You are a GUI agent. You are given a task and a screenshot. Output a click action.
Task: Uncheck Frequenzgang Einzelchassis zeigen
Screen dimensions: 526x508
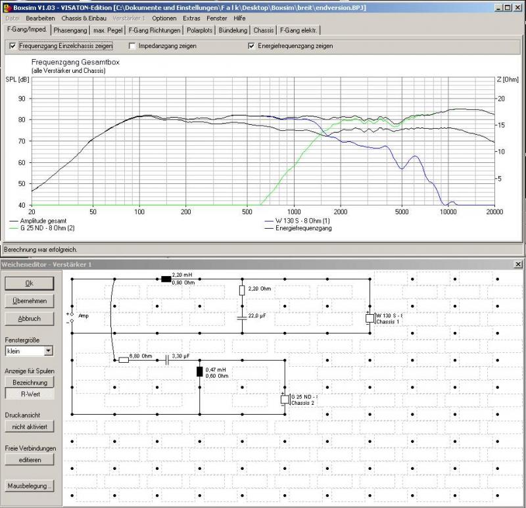tap(14, 47)
